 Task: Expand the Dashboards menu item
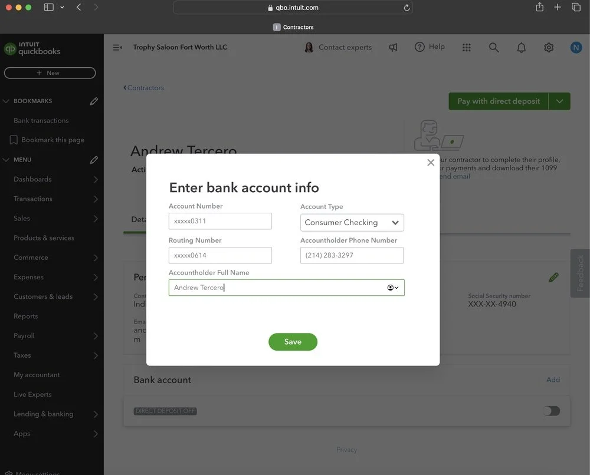pyautogui.click(x=96, y=179)
